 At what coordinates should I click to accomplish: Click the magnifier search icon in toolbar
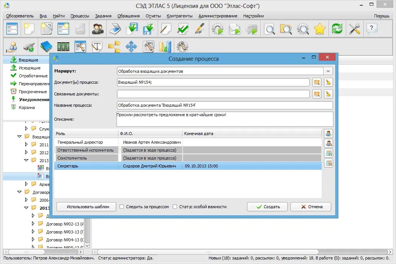pyautogui.click(x=270, y=29)
